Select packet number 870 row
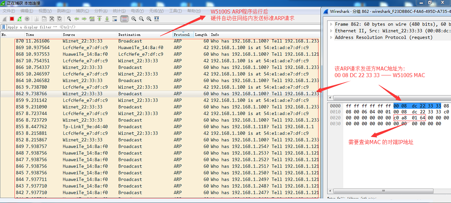Viewport: 451px width, 203px height. pyautogui.click(x=160, y=41)
